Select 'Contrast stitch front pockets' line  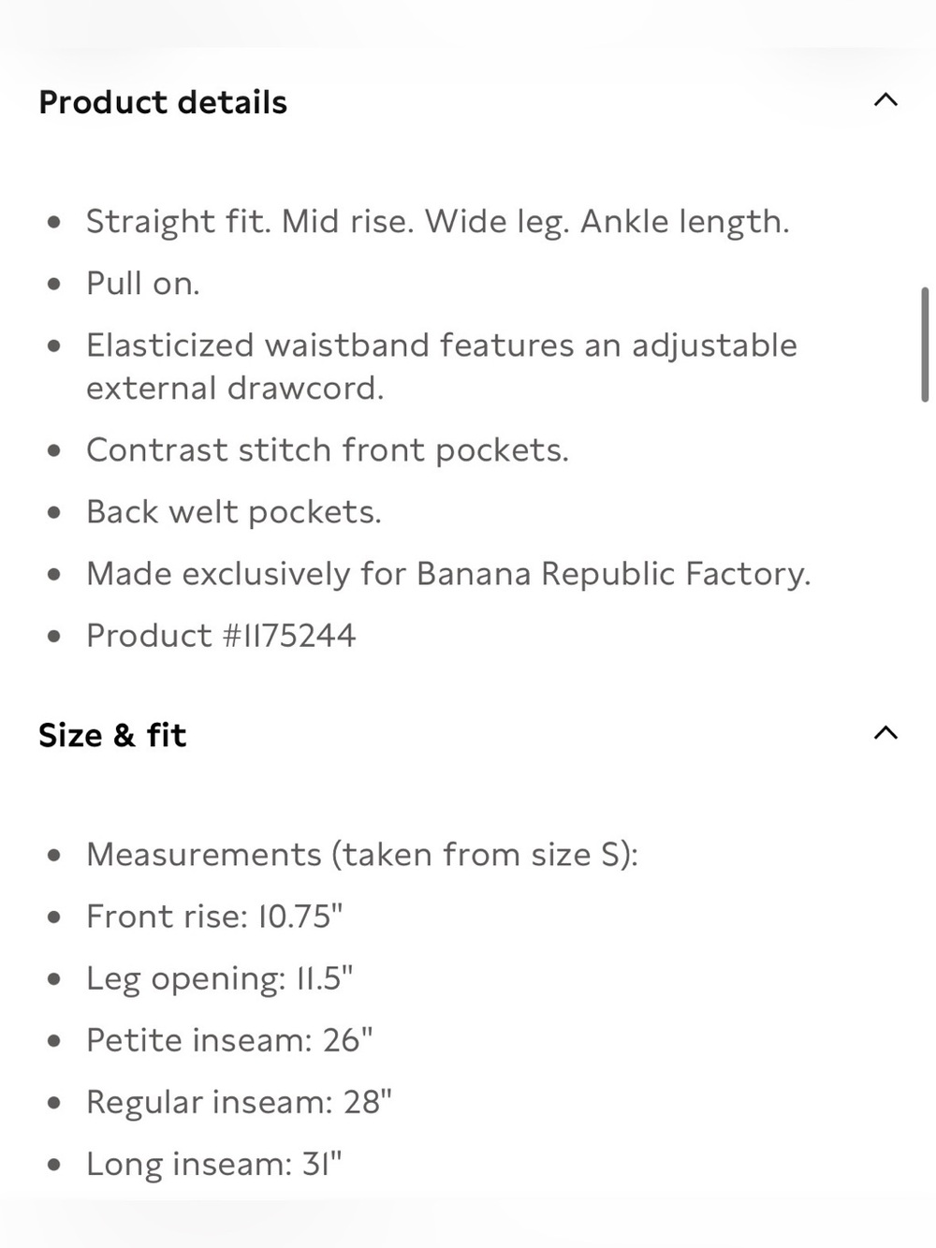[x=328, y=450]
